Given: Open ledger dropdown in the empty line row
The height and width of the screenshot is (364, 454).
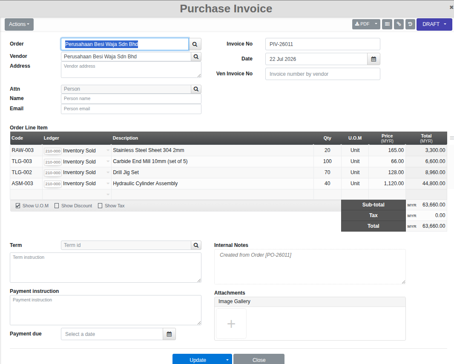Looking at the screenshot, I should point(108,195).
